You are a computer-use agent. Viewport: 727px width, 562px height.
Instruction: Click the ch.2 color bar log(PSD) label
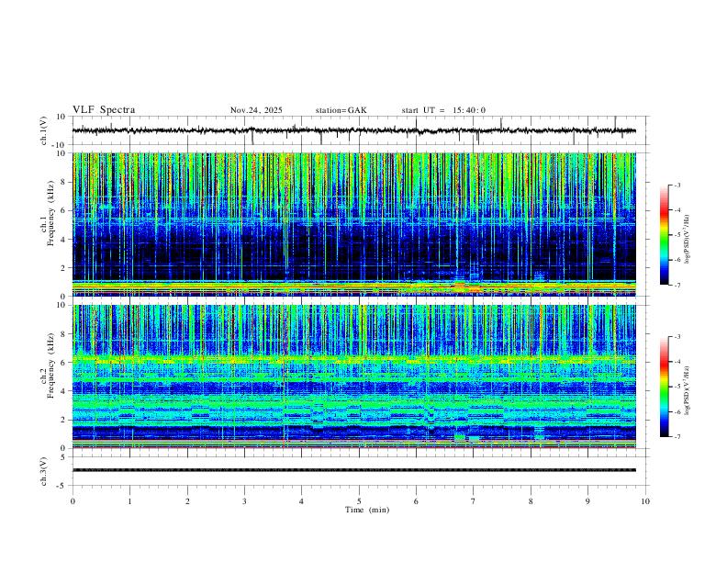tap(688, 390)
